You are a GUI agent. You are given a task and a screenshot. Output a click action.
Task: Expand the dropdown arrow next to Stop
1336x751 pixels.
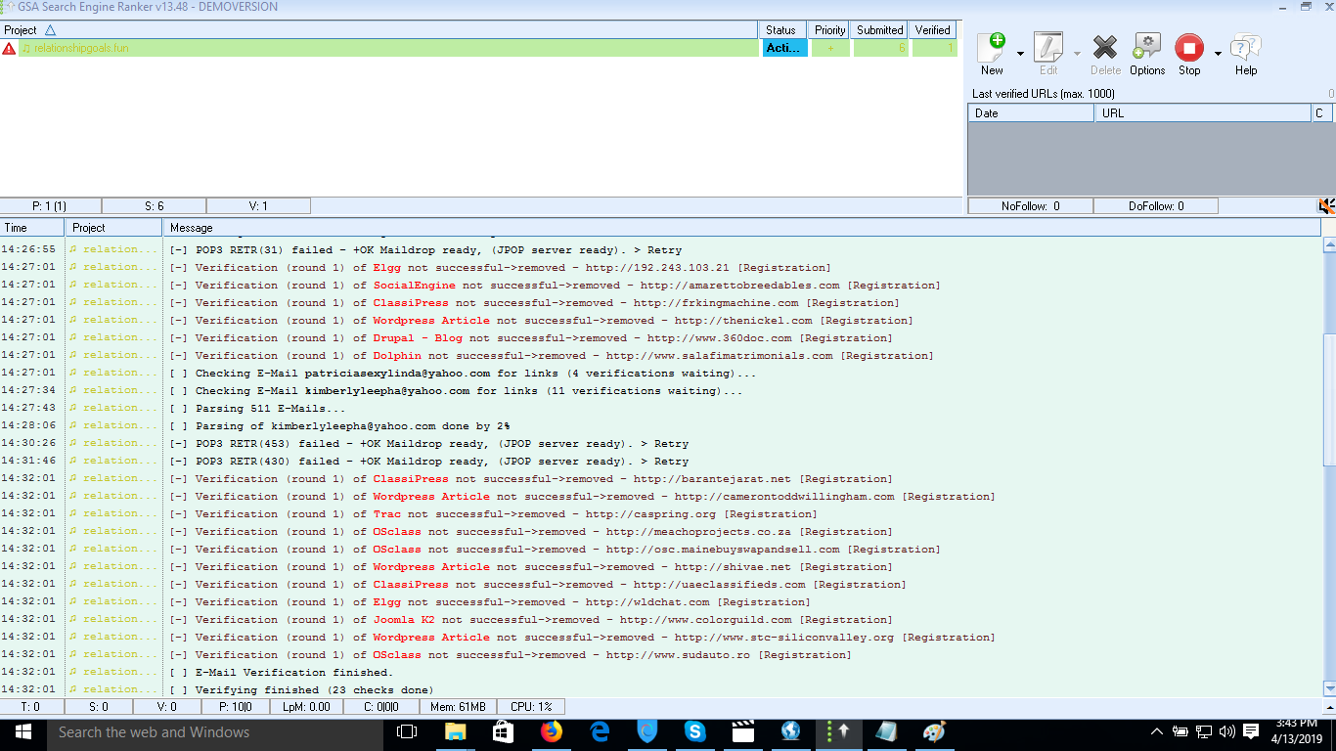click(x=1218, y=53)
